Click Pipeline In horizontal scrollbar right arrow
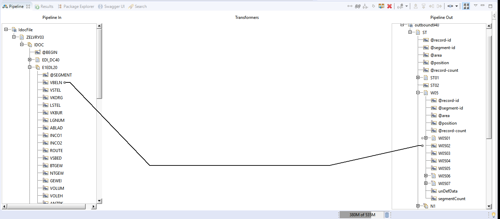500x219 pixels. click(94, 206)
